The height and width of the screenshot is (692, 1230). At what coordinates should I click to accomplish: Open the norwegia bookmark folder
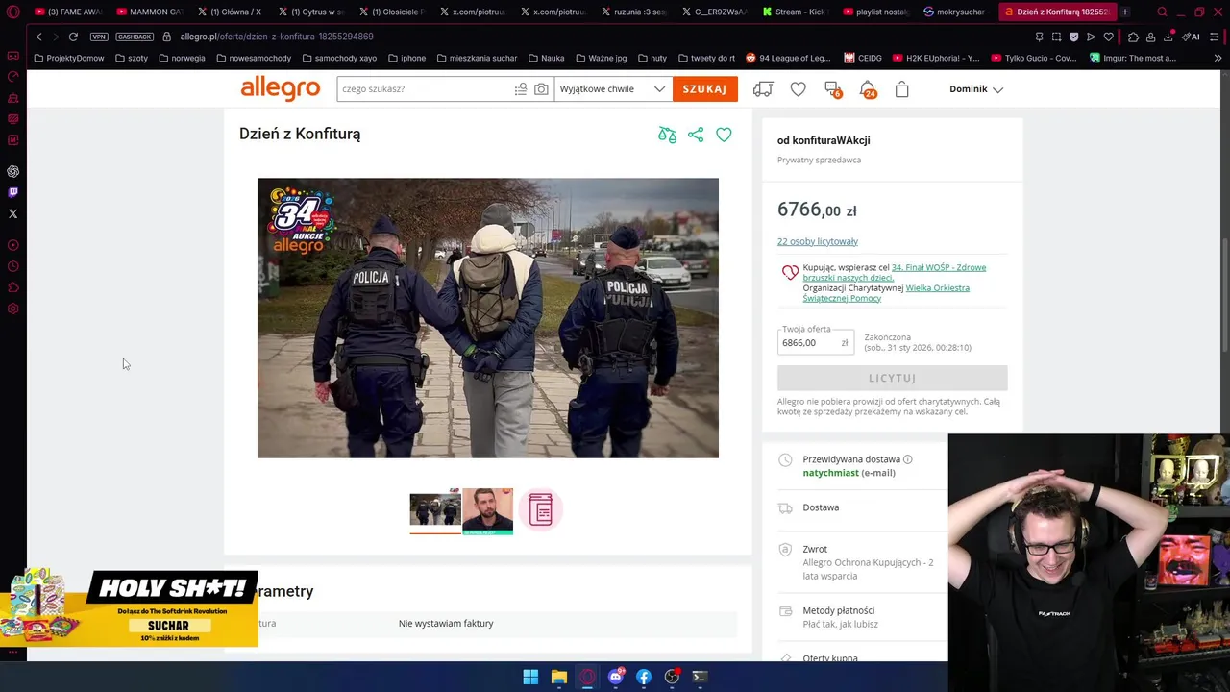tap(182, 58)
